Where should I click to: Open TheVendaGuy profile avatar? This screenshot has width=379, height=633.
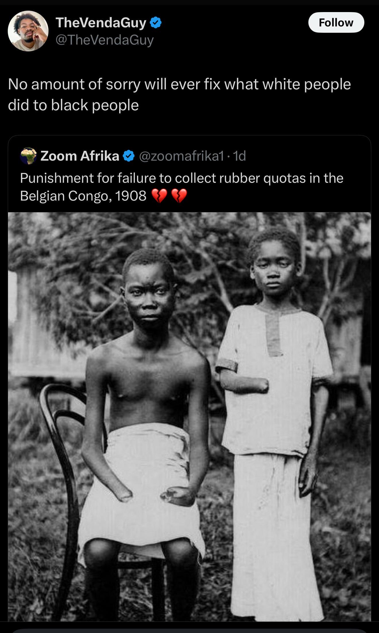click(x=28, y=31)
